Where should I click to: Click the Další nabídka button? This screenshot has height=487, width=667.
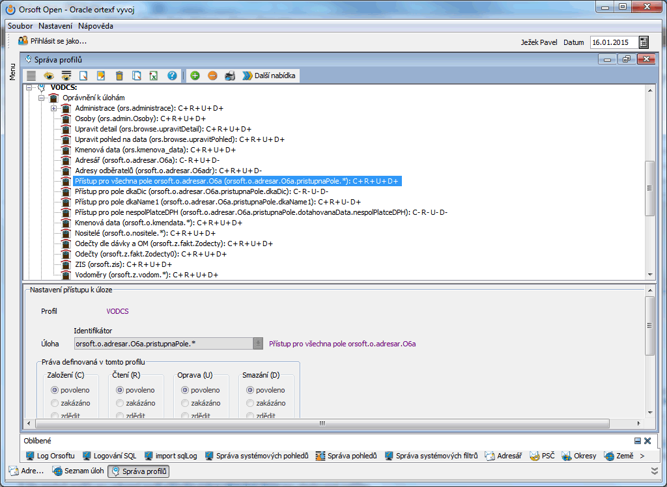click(x=270, y=76)
